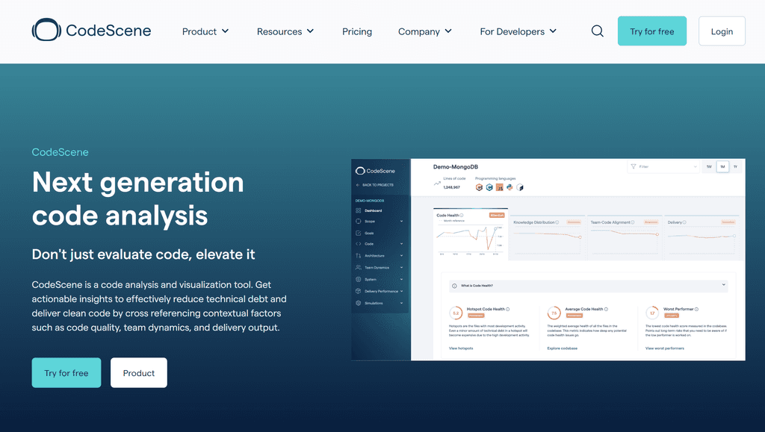Switch the time range to 1W
This screenshot has height=432, width=765.
point(708,166)
